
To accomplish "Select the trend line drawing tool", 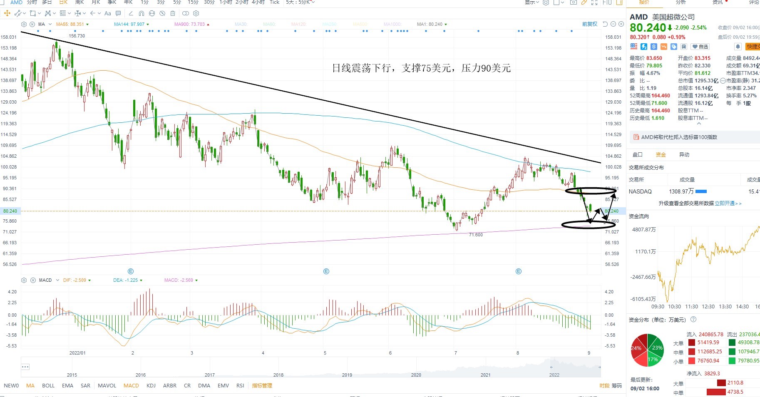I will (18, 13).
